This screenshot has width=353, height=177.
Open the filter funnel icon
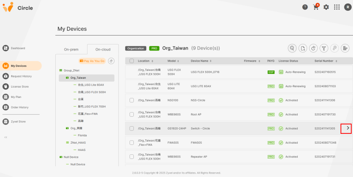(x=324, y=48)
